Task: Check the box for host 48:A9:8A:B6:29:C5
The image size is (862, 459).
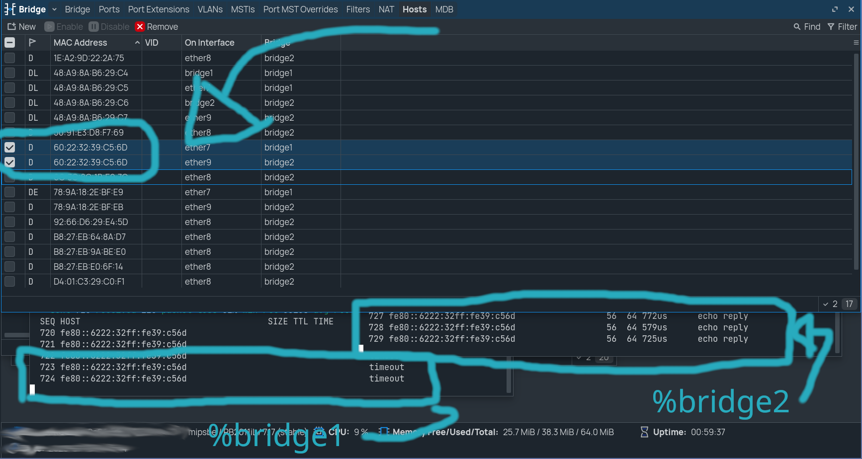Action: click(x=9, y=88)
